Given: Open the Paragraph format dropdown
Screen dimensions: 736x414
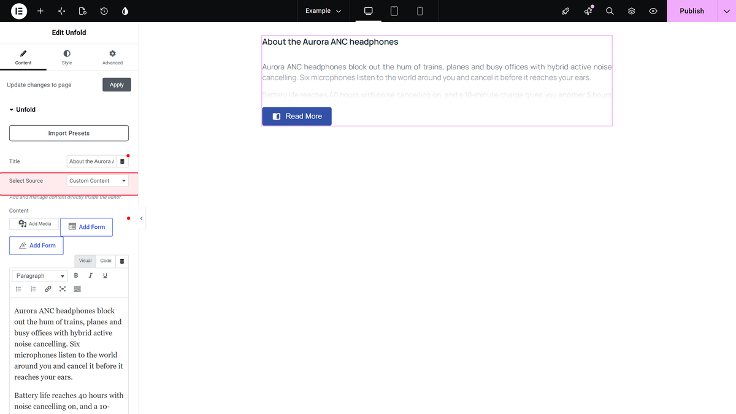Looking at the screenshot, I should [40, 276].
